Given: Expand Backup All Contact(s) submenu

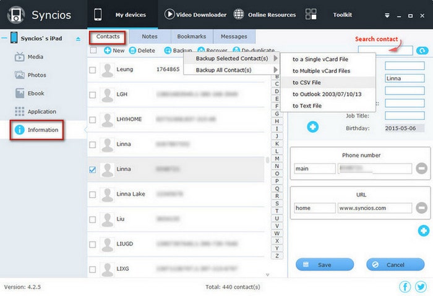Looking at the screenshot, I should [232, 70].
